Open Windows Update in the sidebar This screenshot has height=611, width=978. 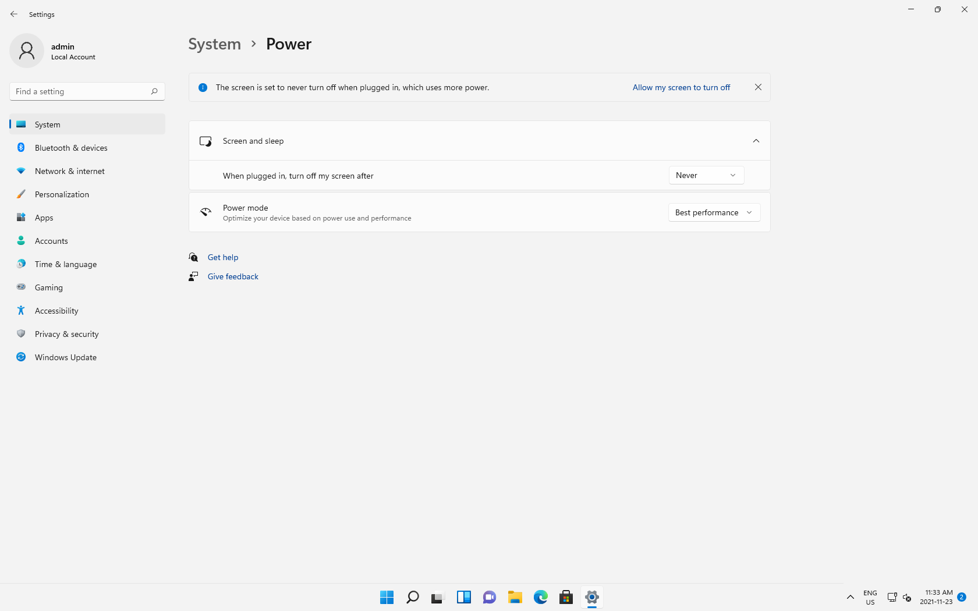(x=66, y=357)
